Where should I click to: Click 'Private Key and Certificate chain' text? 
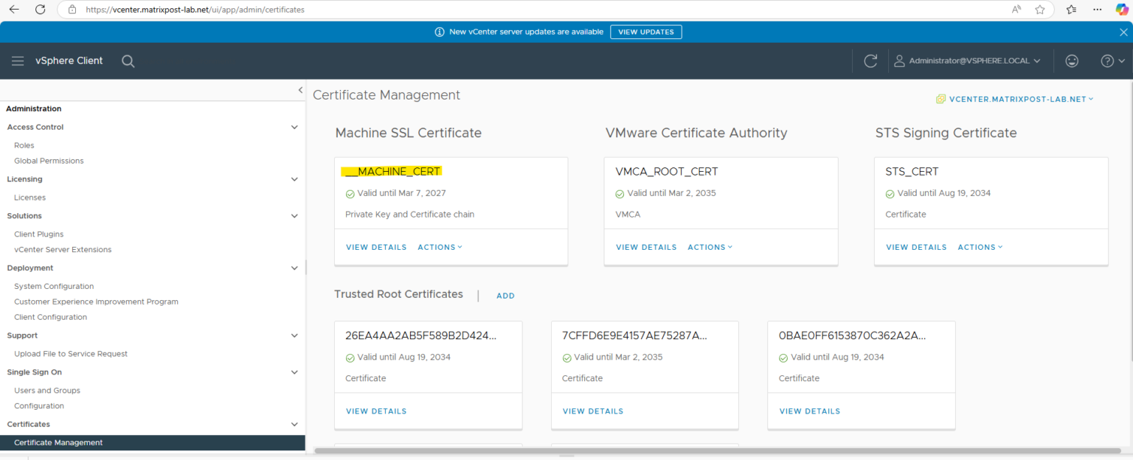click(x=410, y=215)
